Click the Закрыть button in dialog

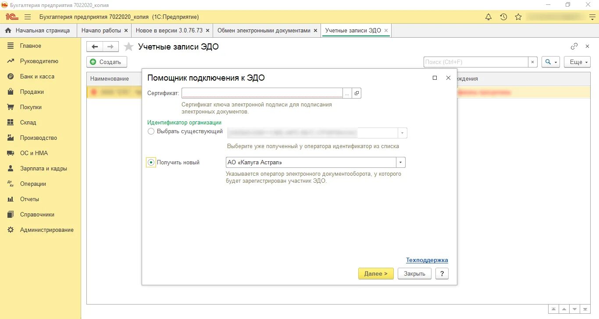pos(414,273)
